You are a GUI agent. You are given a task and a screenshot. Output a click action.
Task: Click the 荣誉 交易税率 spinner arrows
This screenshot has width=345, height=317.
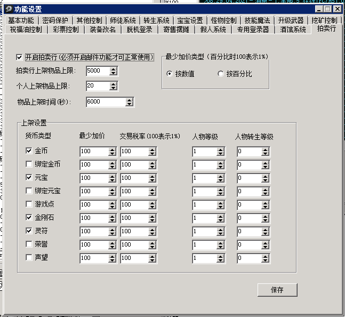click(153, 245)
